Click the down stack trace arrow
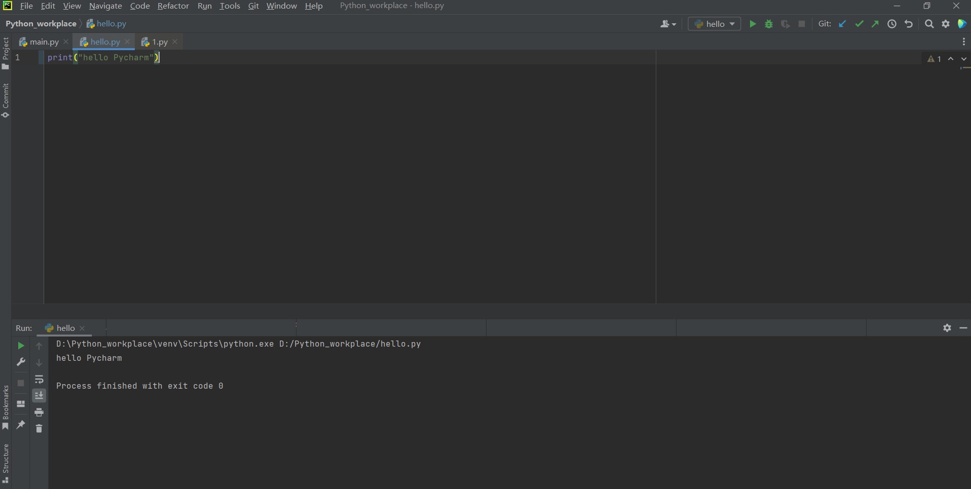Image resolution: width=971 pixels, height=489 pixels. point(39,362)
